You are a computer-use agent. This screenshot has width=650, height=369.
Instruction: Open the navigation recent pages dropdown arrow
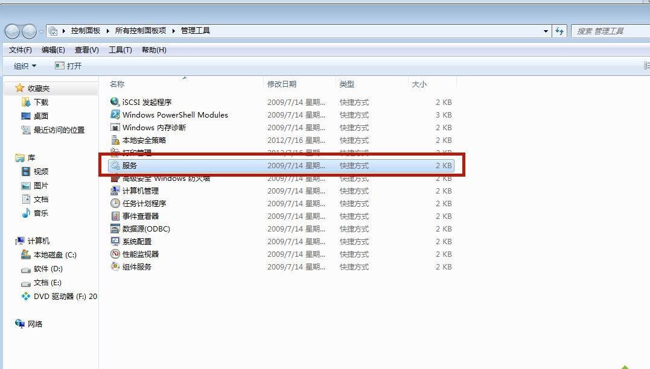tap(41, 31)
